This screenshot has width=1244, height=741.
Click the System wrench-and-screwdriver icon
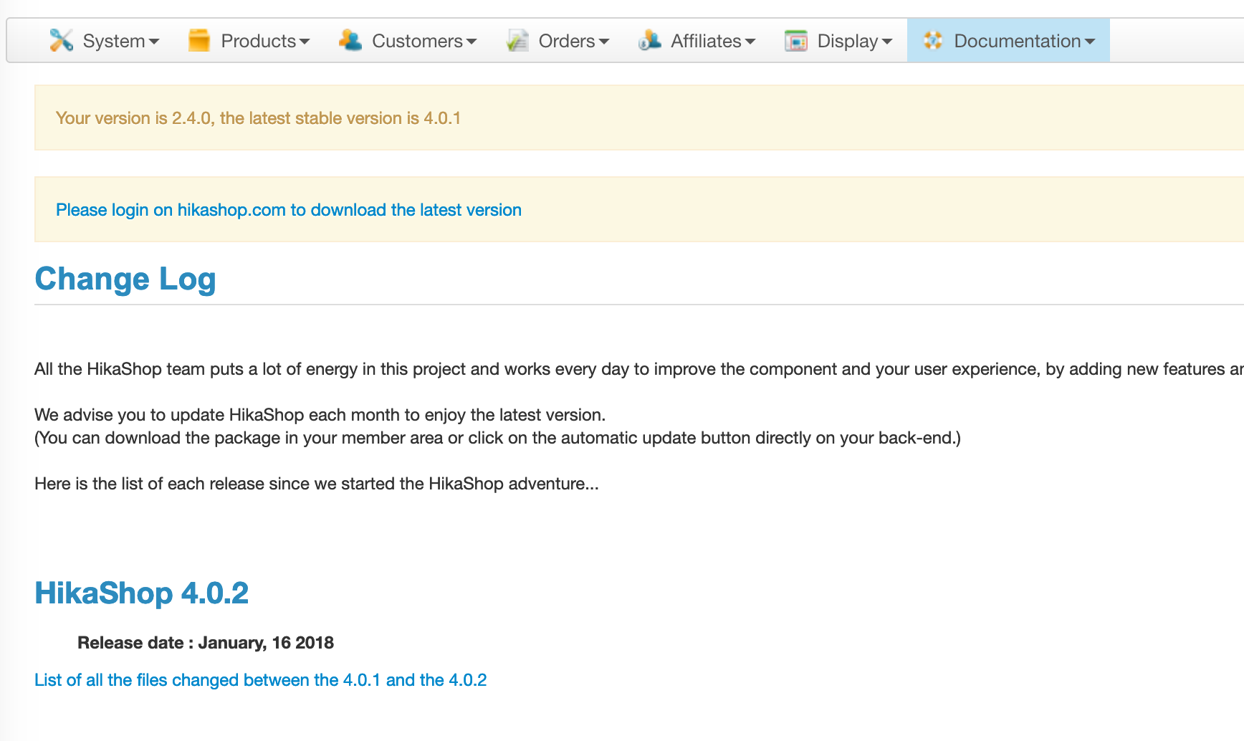tap(61, 40)
